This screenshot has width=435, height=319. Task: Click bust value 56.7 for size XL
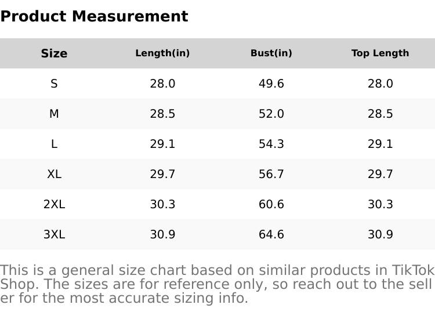(x=271, y=174)
